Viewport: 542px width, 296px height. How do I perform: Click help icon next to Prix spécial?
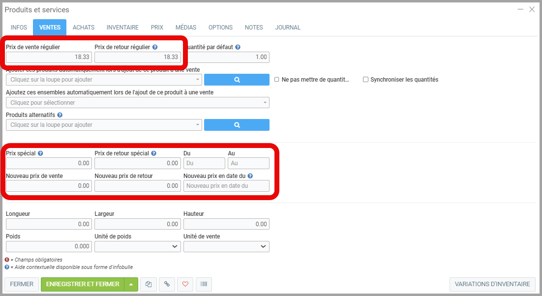pos(40,153)
